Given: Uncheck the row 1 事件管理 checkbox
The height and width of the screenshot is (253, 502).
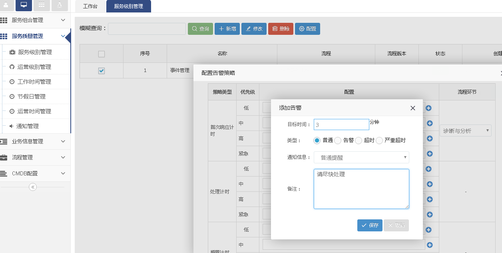Looking at the screenshot, I should 102,71.
